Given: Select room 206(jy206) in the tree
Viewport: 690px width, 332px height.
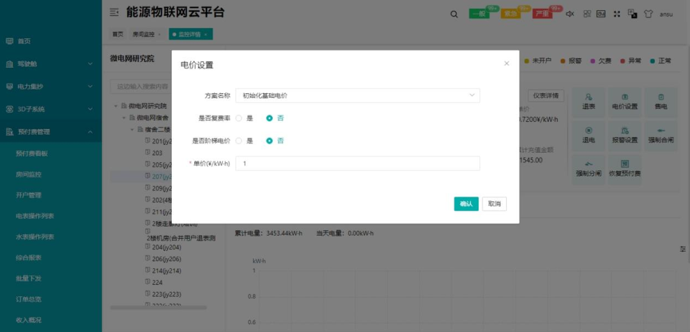Looking at the screenshot, I should click(x=166, y=259).
